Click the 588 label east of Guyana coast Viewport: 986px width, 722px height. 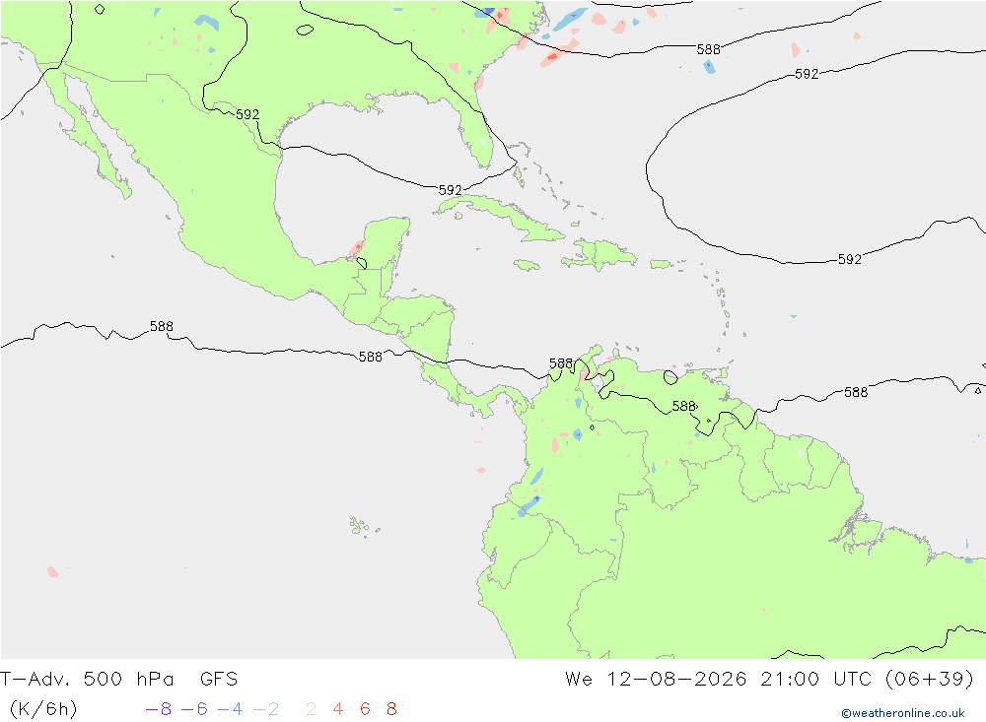(856, 392)
